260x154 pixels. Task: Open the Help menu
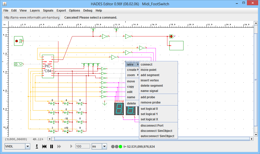click(99, 11)
